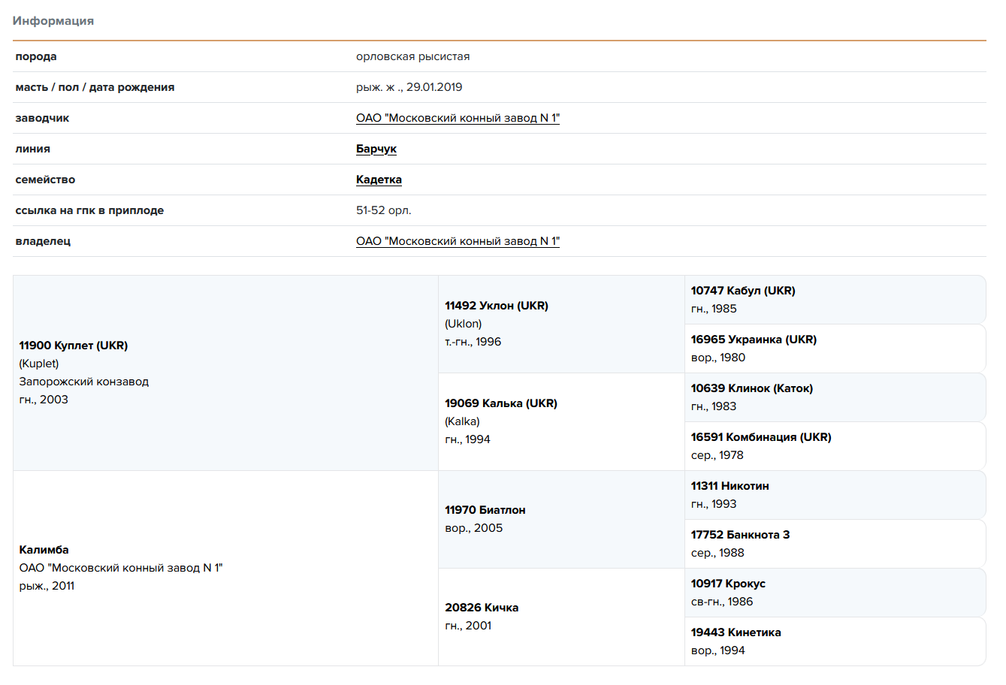1006x685 pixels.
Task: Open the Барчук line link
Action: [376, 149]
